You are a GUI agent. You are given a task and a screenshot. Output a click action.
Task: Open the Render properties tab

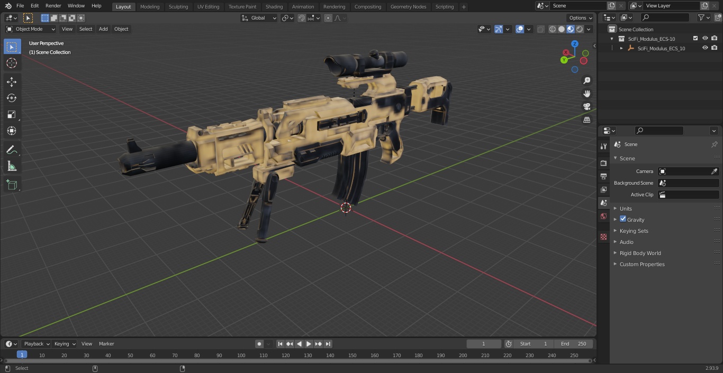coord(603,163)
